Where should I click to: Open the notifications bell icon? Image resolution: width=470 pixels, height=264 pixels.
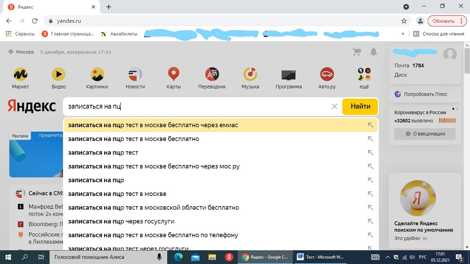coord(374,52)
